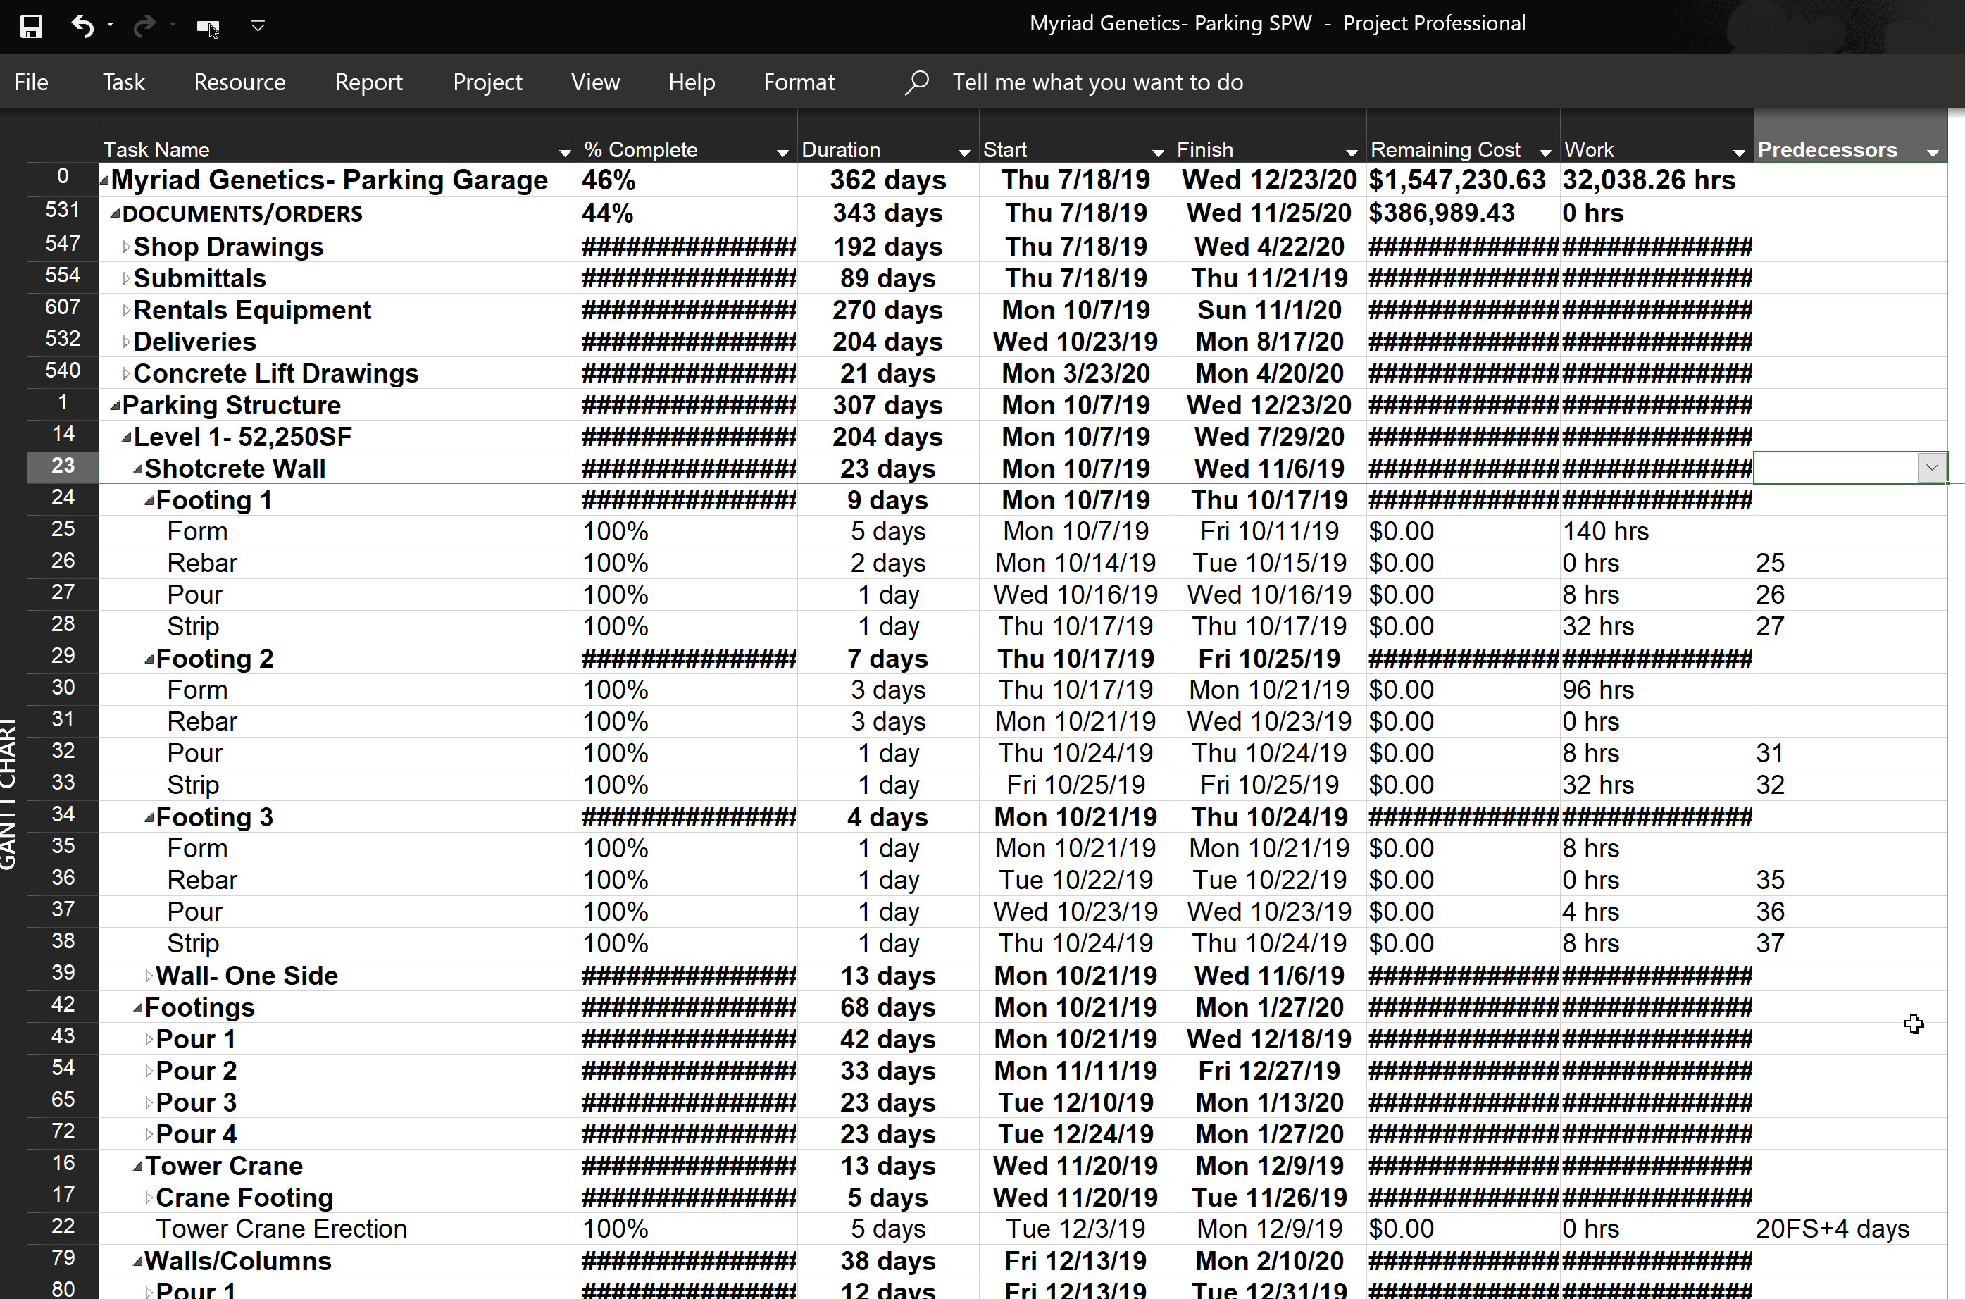Open the Task ribbon tab
The height and width of the screenshot is (1299, 1965).
tap(123, 82)
